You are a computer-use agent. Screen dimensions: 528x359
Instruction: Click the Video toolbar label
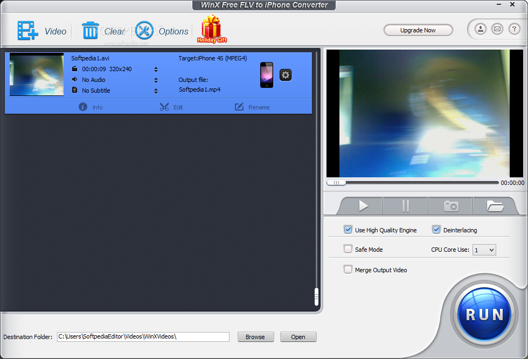pyautogui.click(x=55, y=31)
